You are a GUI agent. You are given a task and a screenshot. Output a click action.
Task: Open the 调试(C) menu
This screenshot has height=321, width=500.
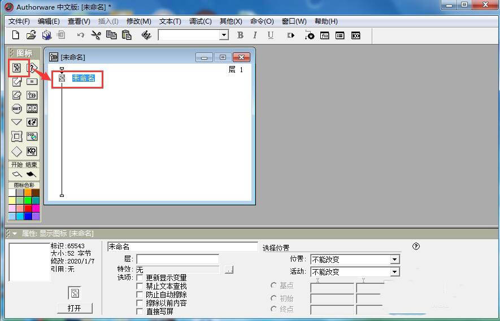coord(200,21)
